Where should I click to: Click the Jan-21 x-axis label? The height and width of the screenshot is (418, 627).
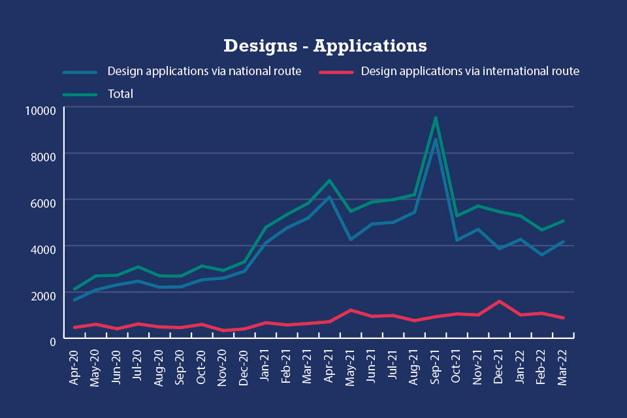click(266, 368)
